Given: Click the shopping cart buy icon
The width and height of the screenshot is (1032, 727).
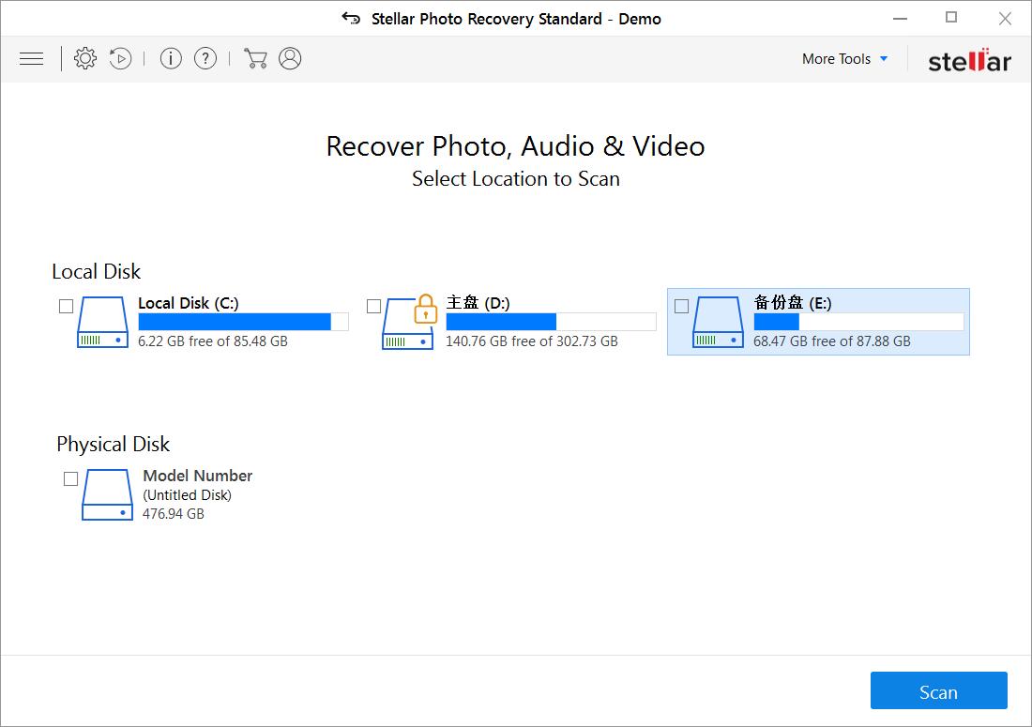Looking at the screenshot, I should click(x=254, y=58).
